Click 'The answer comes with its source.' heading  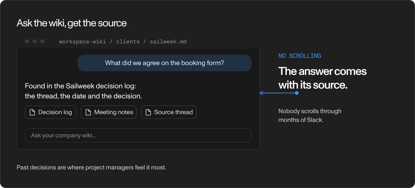point(322,78)
